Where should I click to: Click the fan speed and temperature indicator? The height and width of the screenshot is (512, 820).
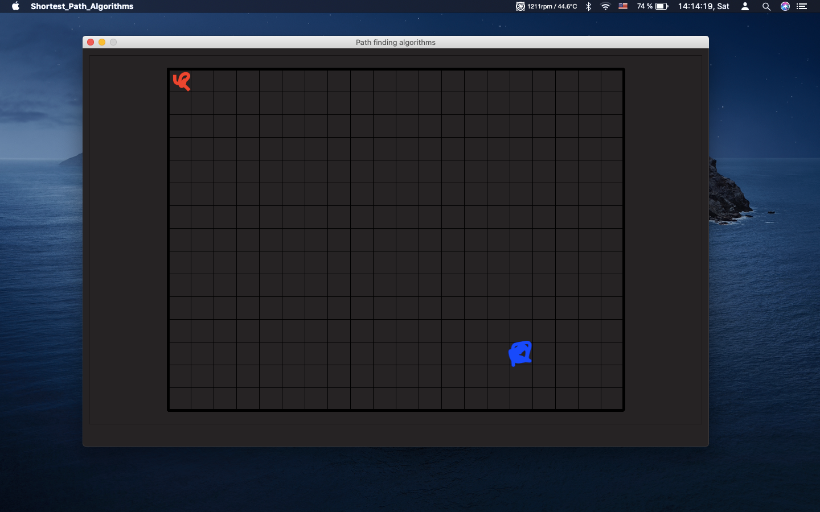[x=547, y=6]
